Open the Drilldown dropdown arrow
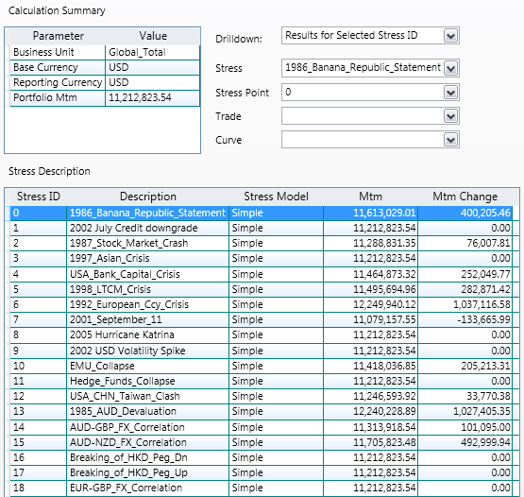Screen dimensions: 524x497 [450, 36]
